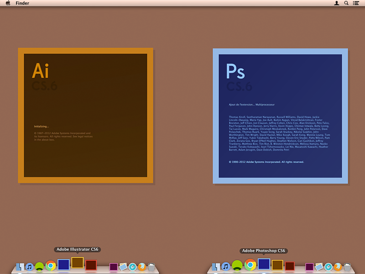Click blue Photoshop icon in dock below Illustrator splash
Viewport: 365px width, 274px height.
63,265
